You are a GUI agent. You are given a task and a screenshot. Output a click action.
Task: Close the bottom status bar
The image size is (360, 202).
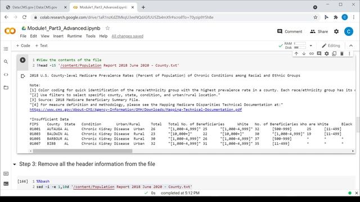(x=356, y=193)
